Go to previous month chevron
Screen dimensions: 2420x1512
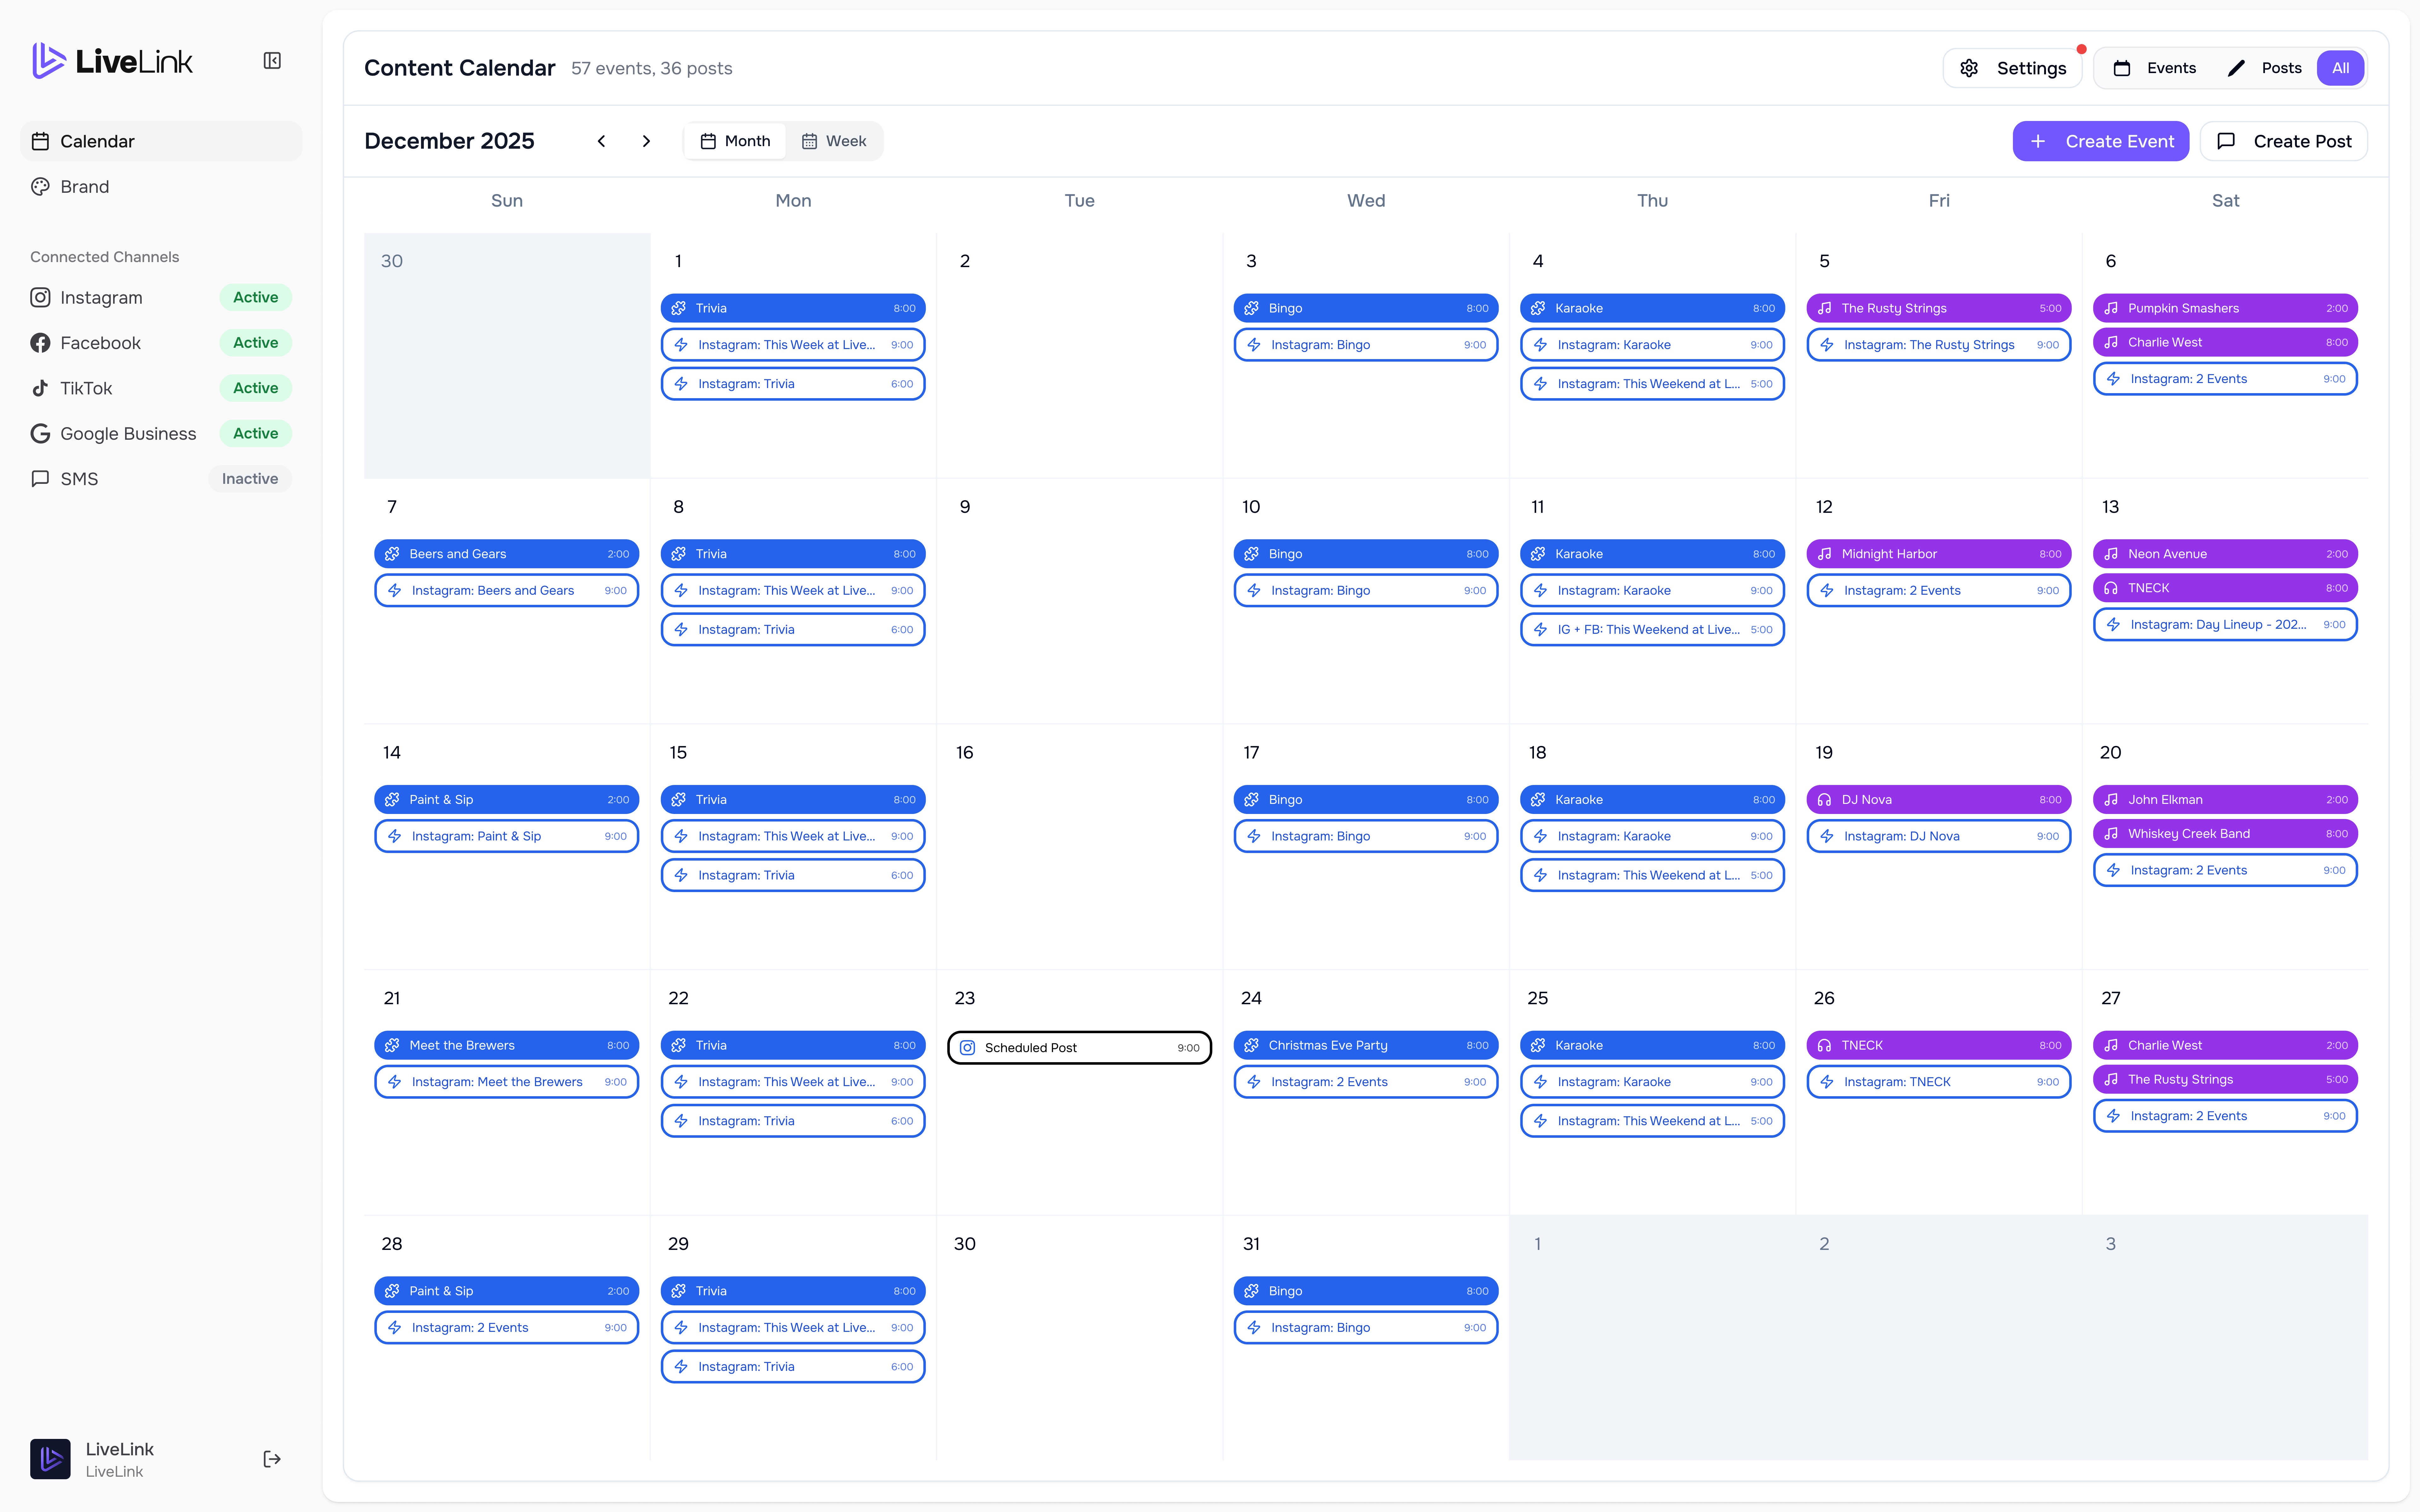[x=601, y=141]
